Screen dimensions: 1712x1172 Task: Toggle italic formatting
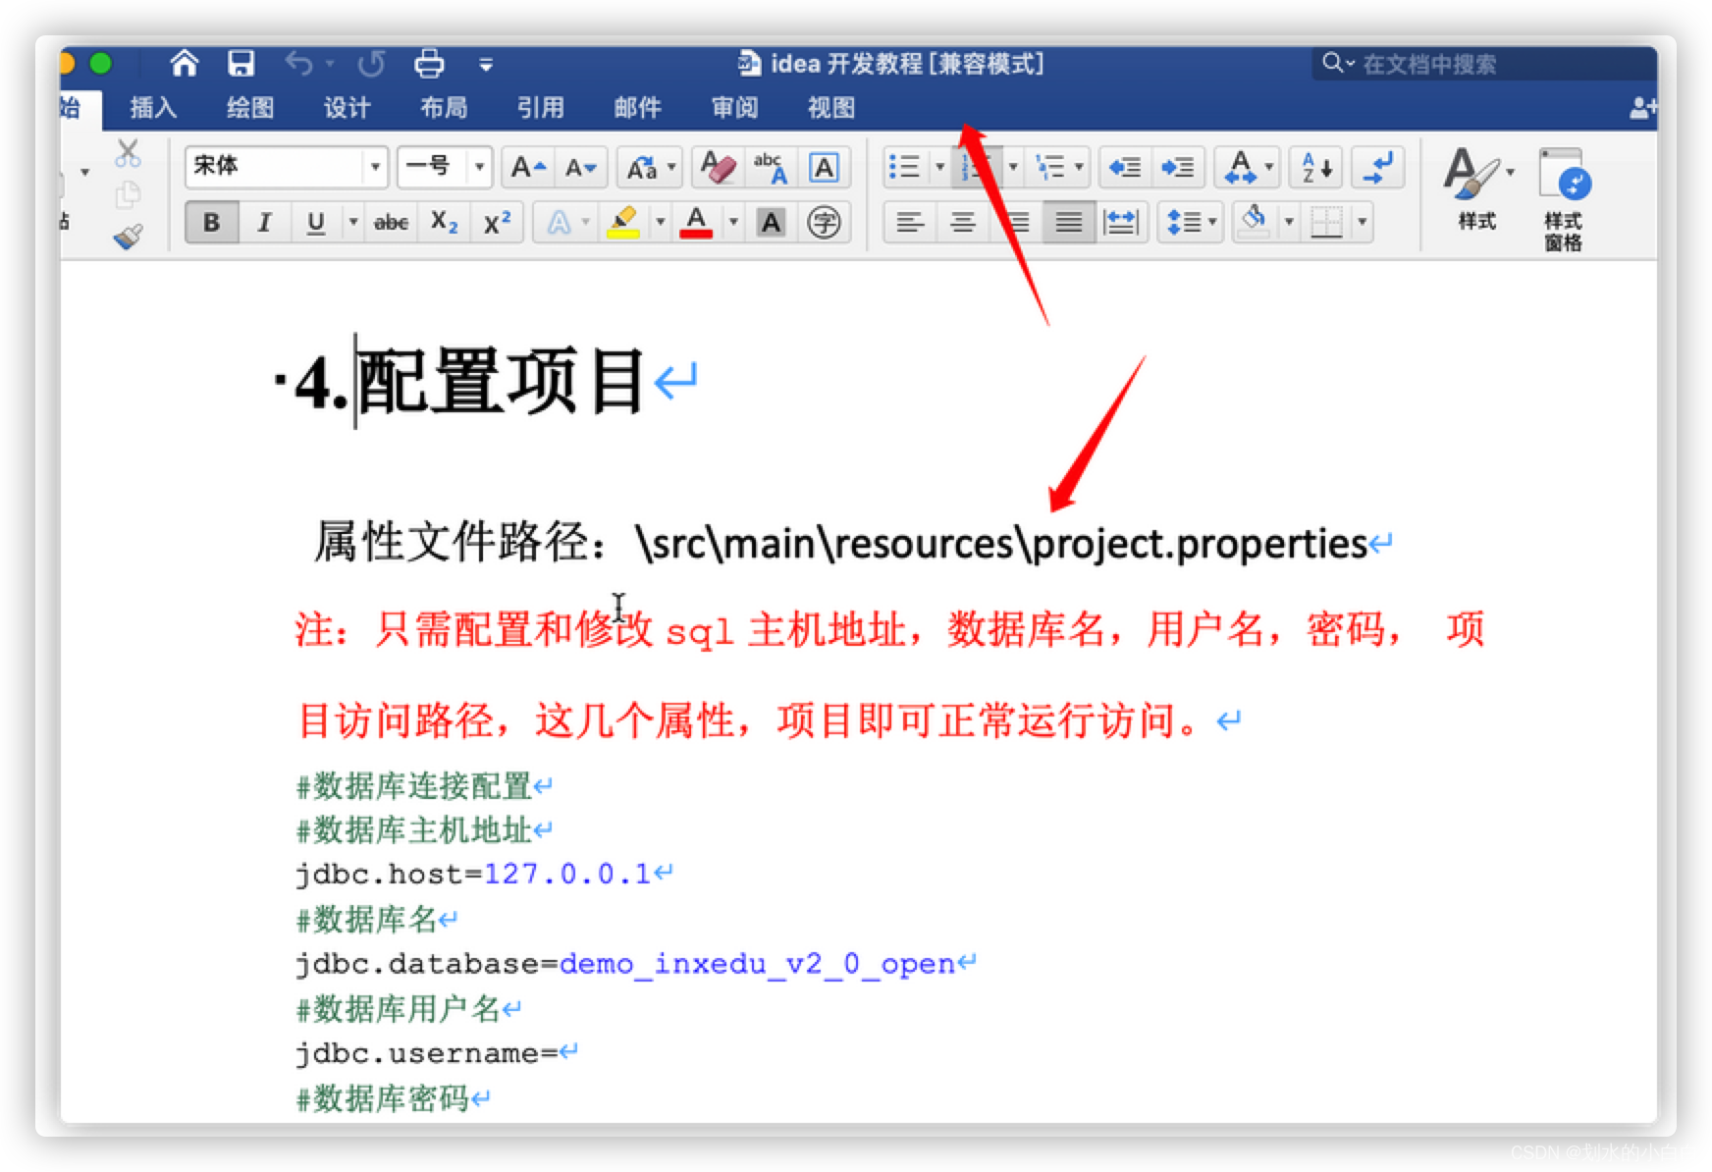(x=264, y=223)
